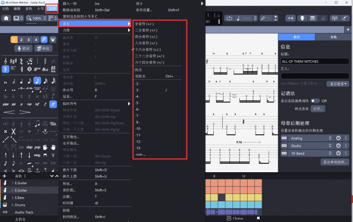Toggle the show concert pitch switch

coord(315,101)
